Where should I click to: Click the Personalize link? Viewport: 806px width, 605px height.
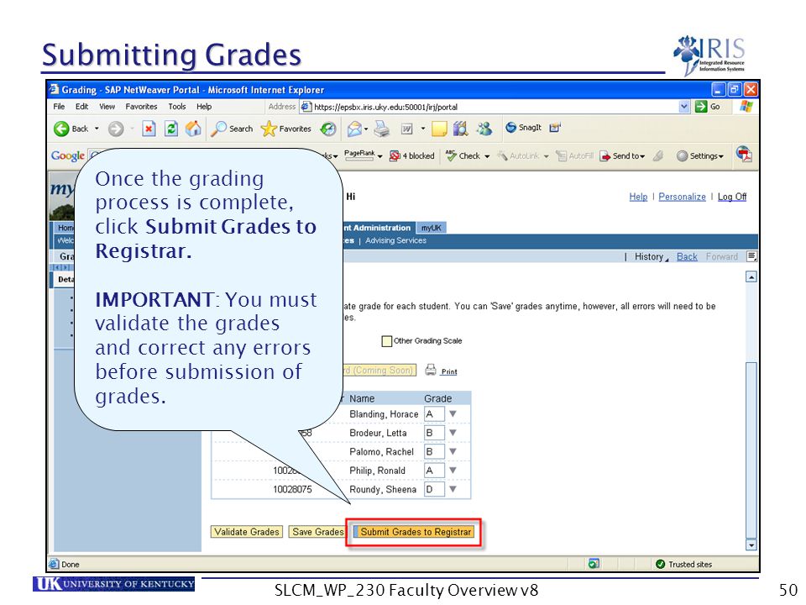tap(682, 197)
